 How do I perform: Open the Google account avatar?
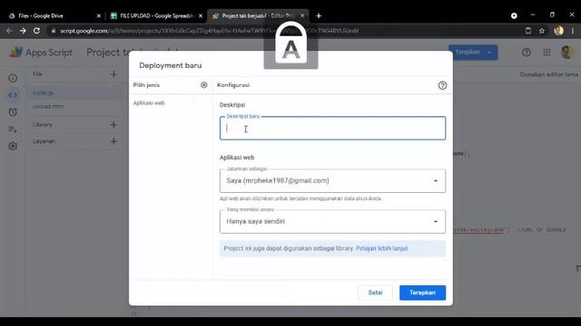click(566, 53)
